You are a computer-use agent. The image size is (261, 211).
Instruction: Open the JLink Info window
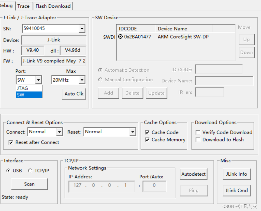(236, 174)
